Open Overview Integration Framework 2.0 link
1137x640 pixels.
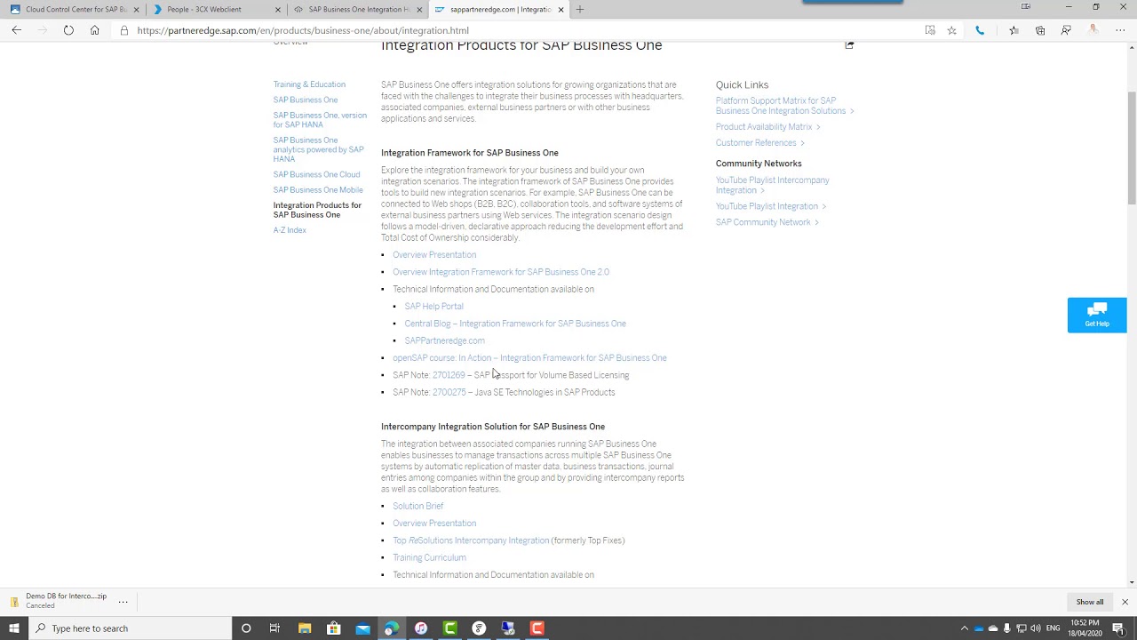[x=501, y=272]
